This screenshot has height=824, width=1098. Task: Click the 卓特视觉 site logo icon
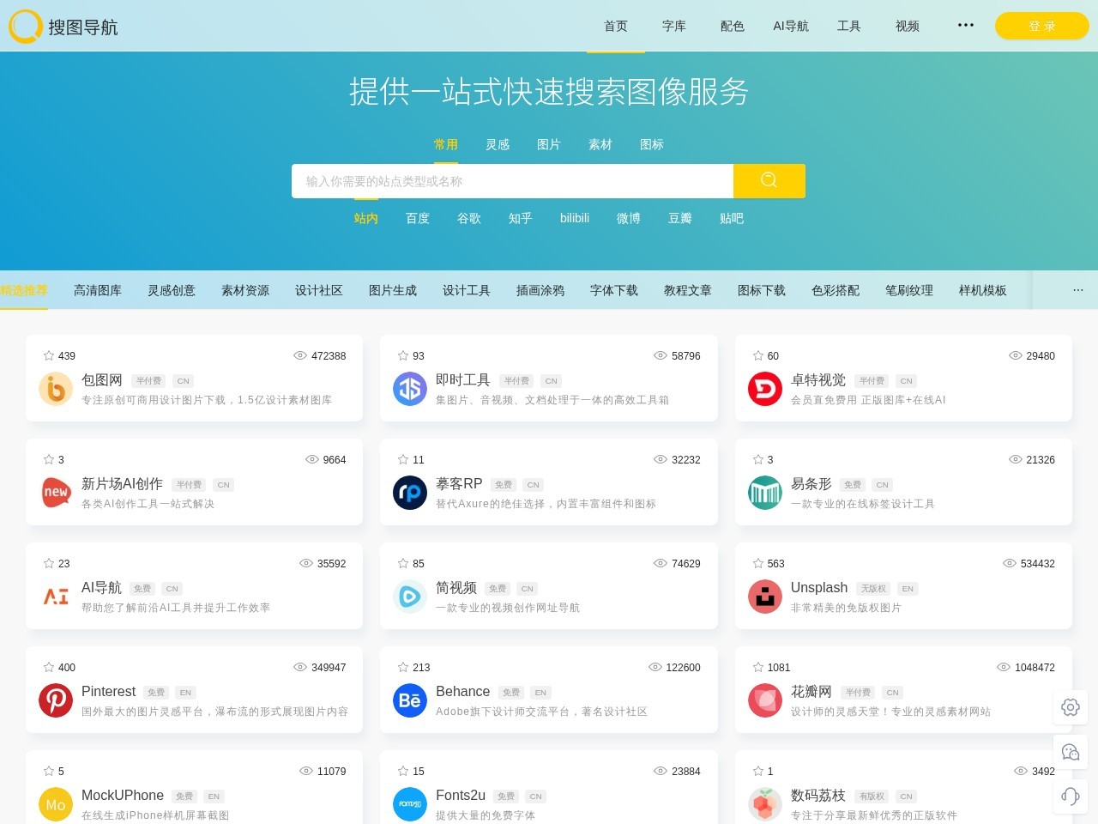coord(765,389)
